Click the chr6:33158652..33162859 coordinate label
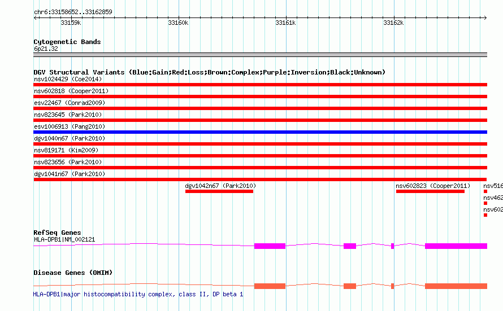Viewport: 503px width, 311px height. point(73,12)
